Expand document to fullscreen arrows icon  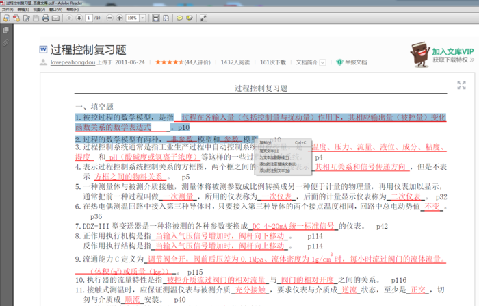tap(462, 85)
